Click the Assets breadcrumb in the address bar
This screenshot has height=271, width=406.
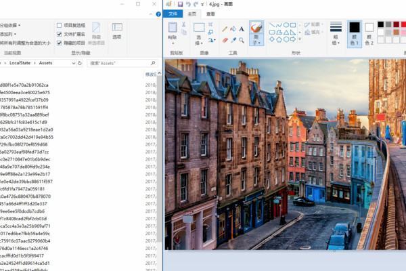45,63
